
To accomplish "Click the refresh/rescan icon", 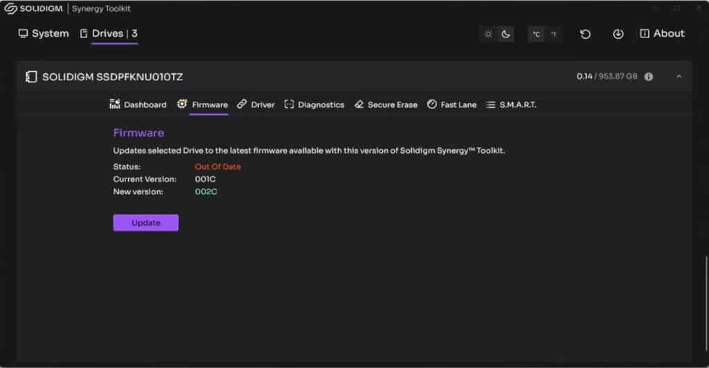I will click(x=585, y=34).
